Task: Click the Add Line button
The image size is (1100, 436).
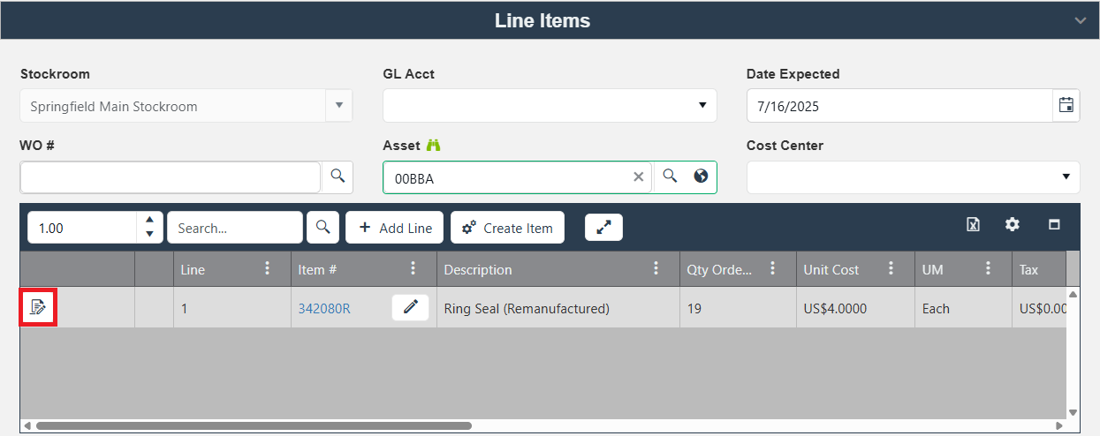Action: 394,228
